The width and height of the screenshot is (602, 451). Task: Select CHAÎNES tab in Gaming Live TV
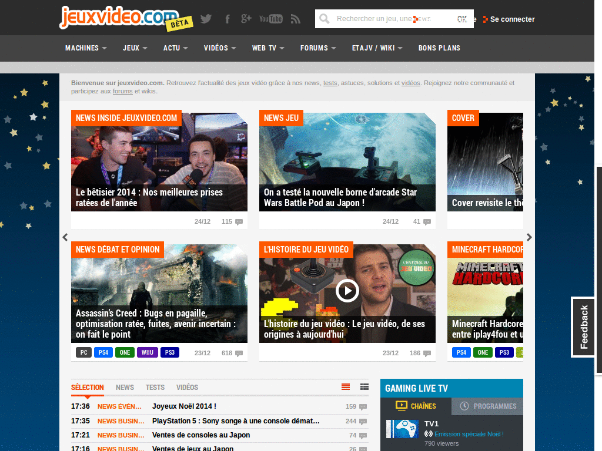(x=416, y=406)
